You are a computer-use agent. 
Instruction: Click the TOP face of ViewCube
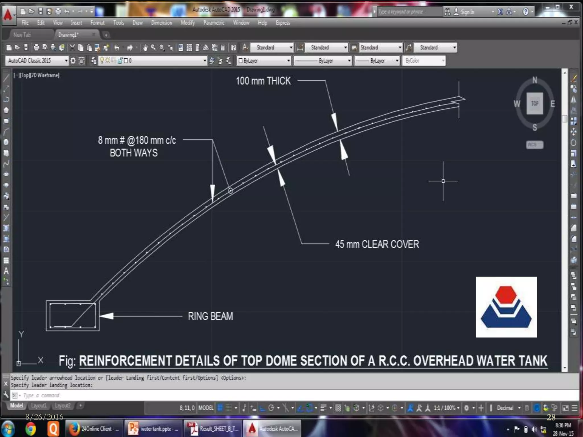[535, 104]
